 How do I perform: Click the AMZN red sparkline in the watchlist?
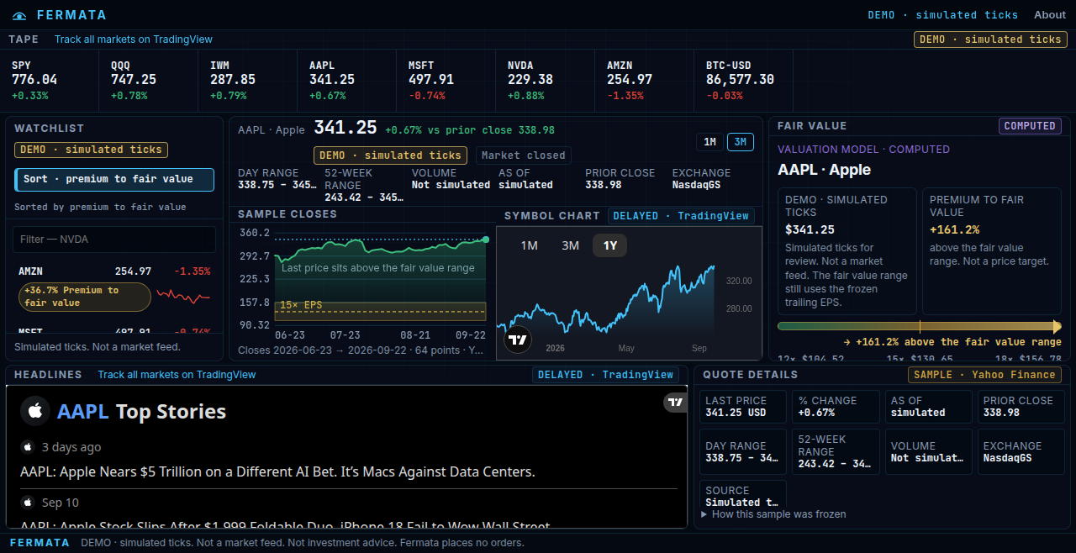pyautogui.click(x=183, y=296)
